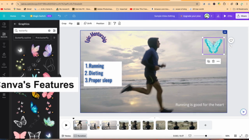This screenshot has width=249, height=140.
Task: Open the Elements sidebar tab
Action: coord(4,35)
